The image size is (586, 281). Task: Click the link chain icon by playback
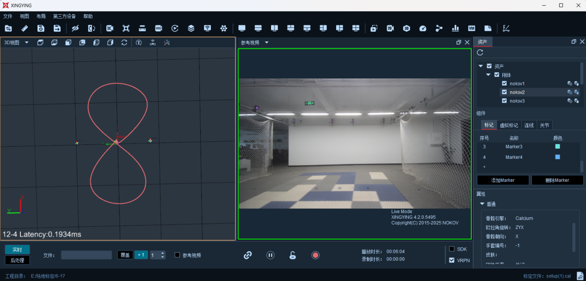tap(247, 255)
